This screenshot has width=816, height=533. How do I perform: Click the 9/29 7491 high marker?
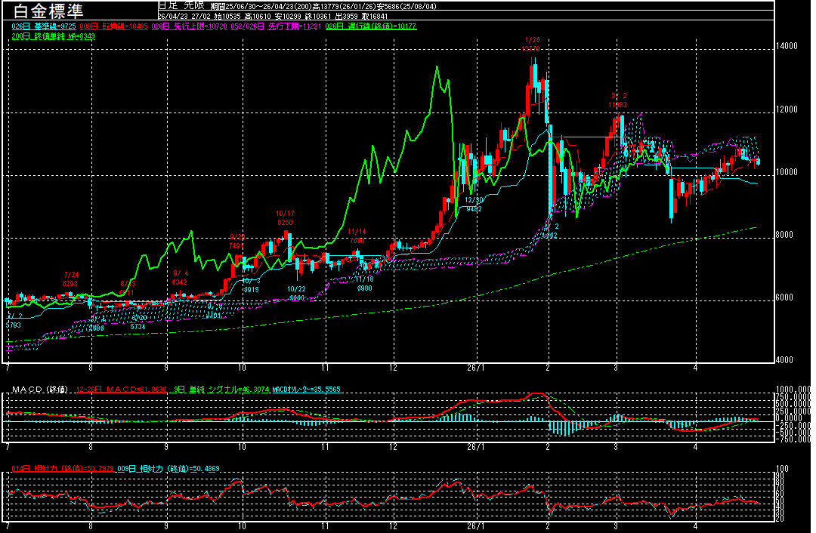(x=237, y=241)
